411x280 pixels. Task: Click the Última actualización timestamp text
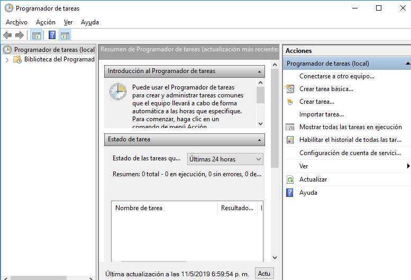(177, 274)
